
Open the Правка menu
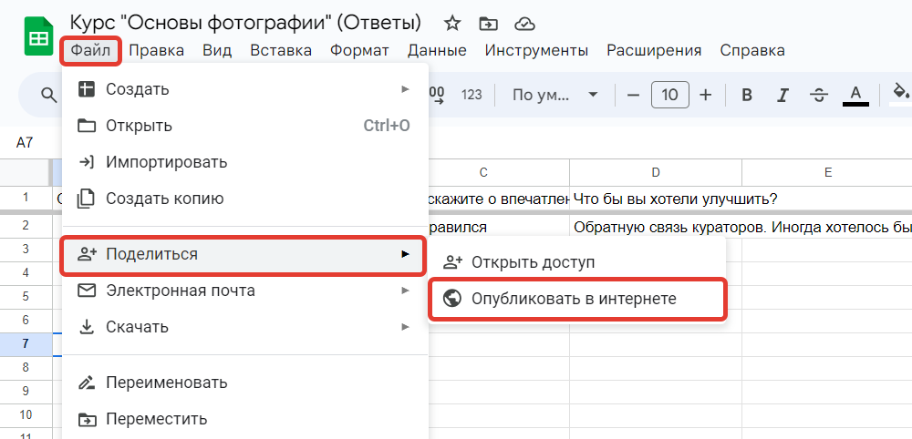click(x=157, y=50)
